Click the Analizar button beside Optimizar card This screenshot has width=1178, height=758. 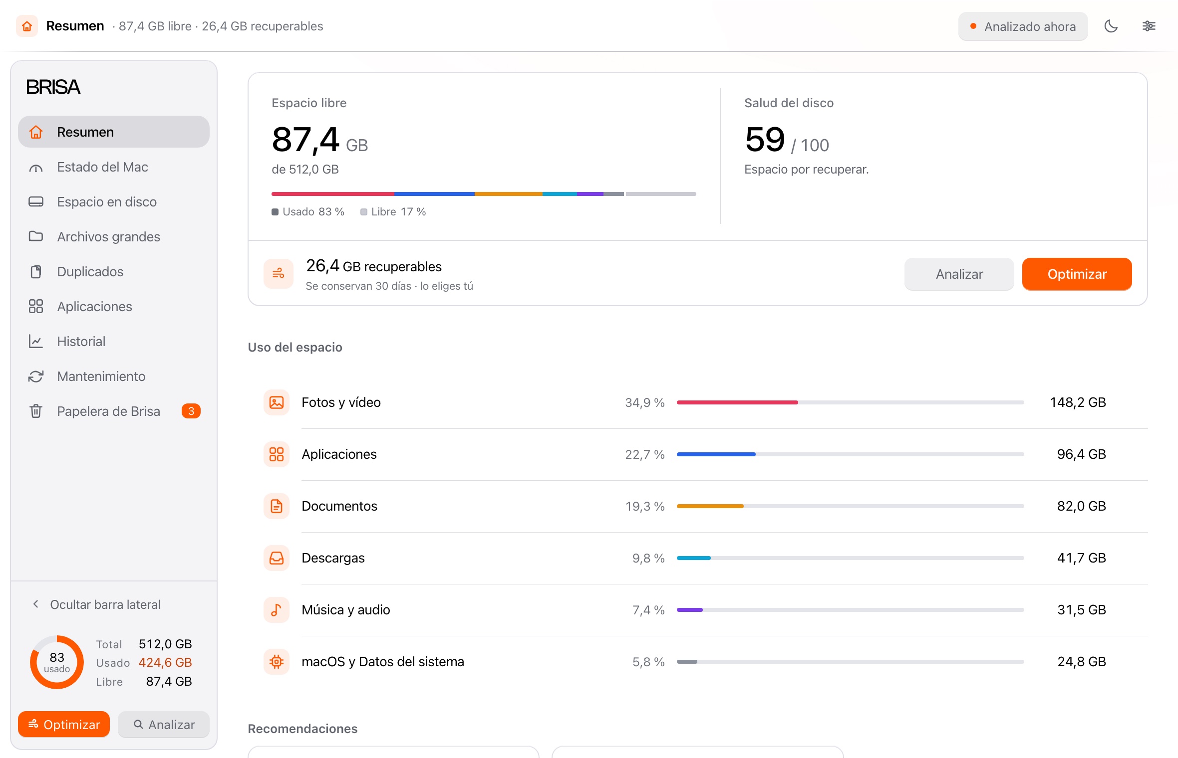coord(959,274)
